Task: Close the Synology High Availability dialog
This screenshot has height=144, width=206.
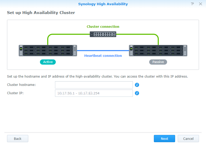Action: pyautogui.click(x=201, y=4)
